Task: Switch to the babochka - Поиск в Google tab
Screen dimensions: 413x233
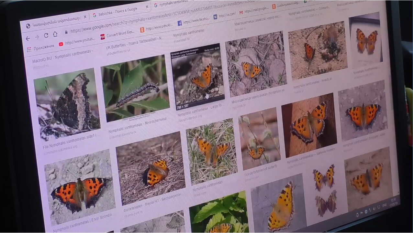Action: (x=119, y=12)
